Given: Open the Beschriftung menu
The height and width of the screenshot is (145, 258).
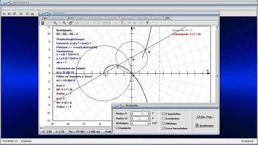Looking at the screenshot, I should [143, 18].
